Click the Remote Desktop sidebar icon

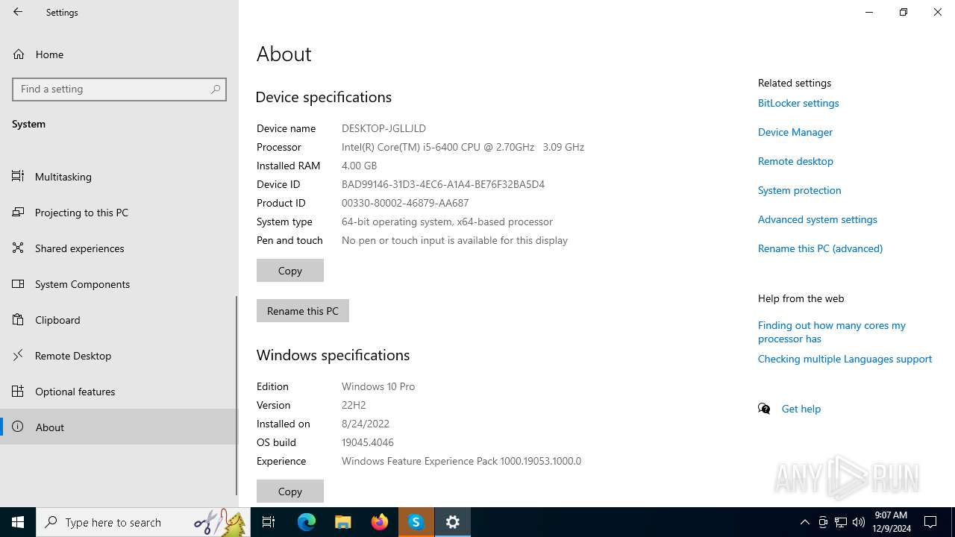pos(18,355)
